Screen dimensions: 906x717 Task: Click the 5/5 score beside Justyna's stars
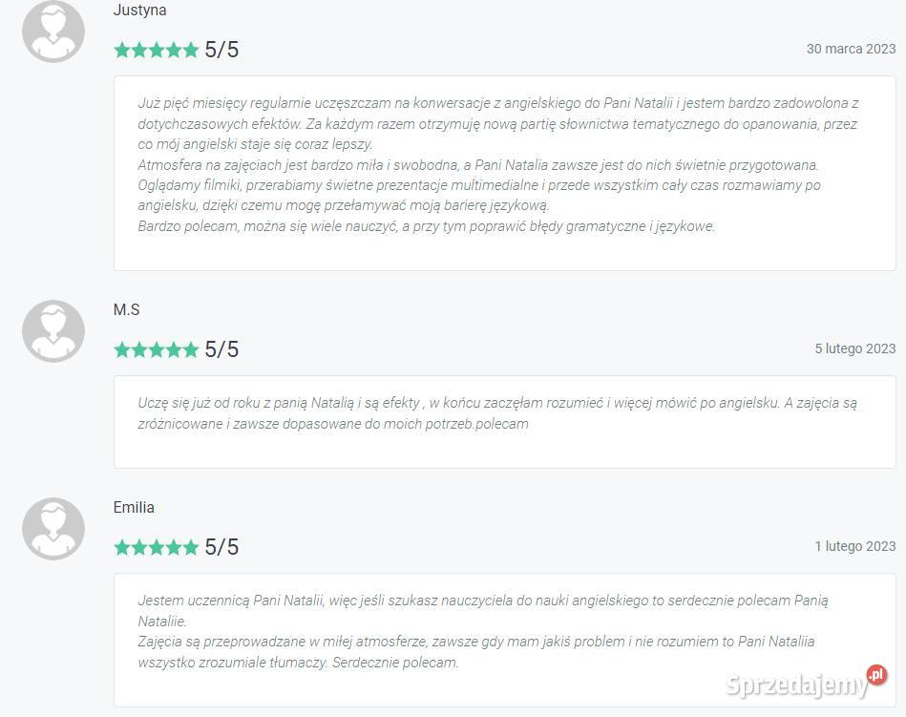click(221, 51)
